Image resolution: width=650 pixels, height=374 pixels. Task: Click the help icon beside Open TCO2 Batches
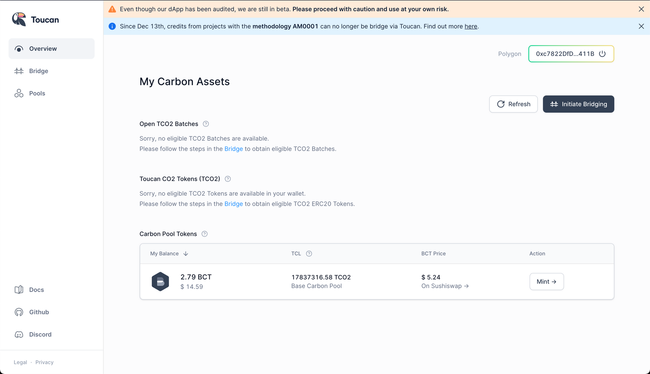(x=206, y=124)
